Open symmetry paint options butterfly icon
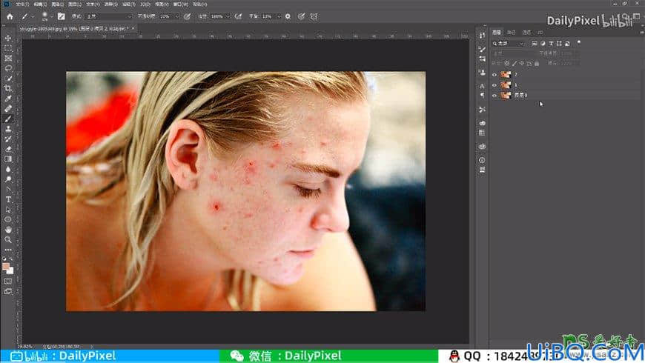This screenshot has height=363, width=645. (x=314, y=17)
